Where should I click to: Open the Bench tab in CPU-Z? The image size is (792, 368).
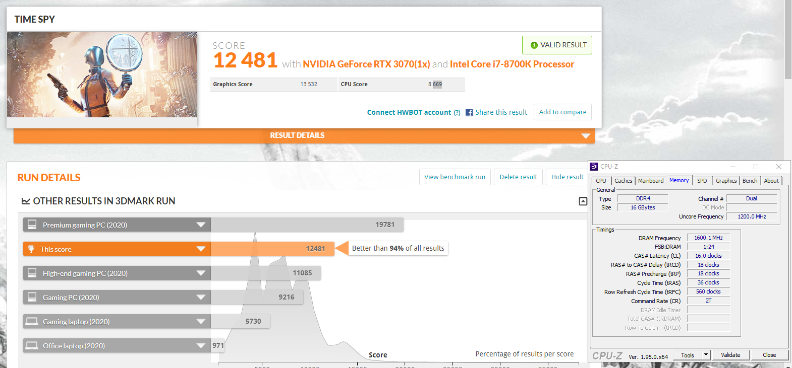[x=750, y=181]
